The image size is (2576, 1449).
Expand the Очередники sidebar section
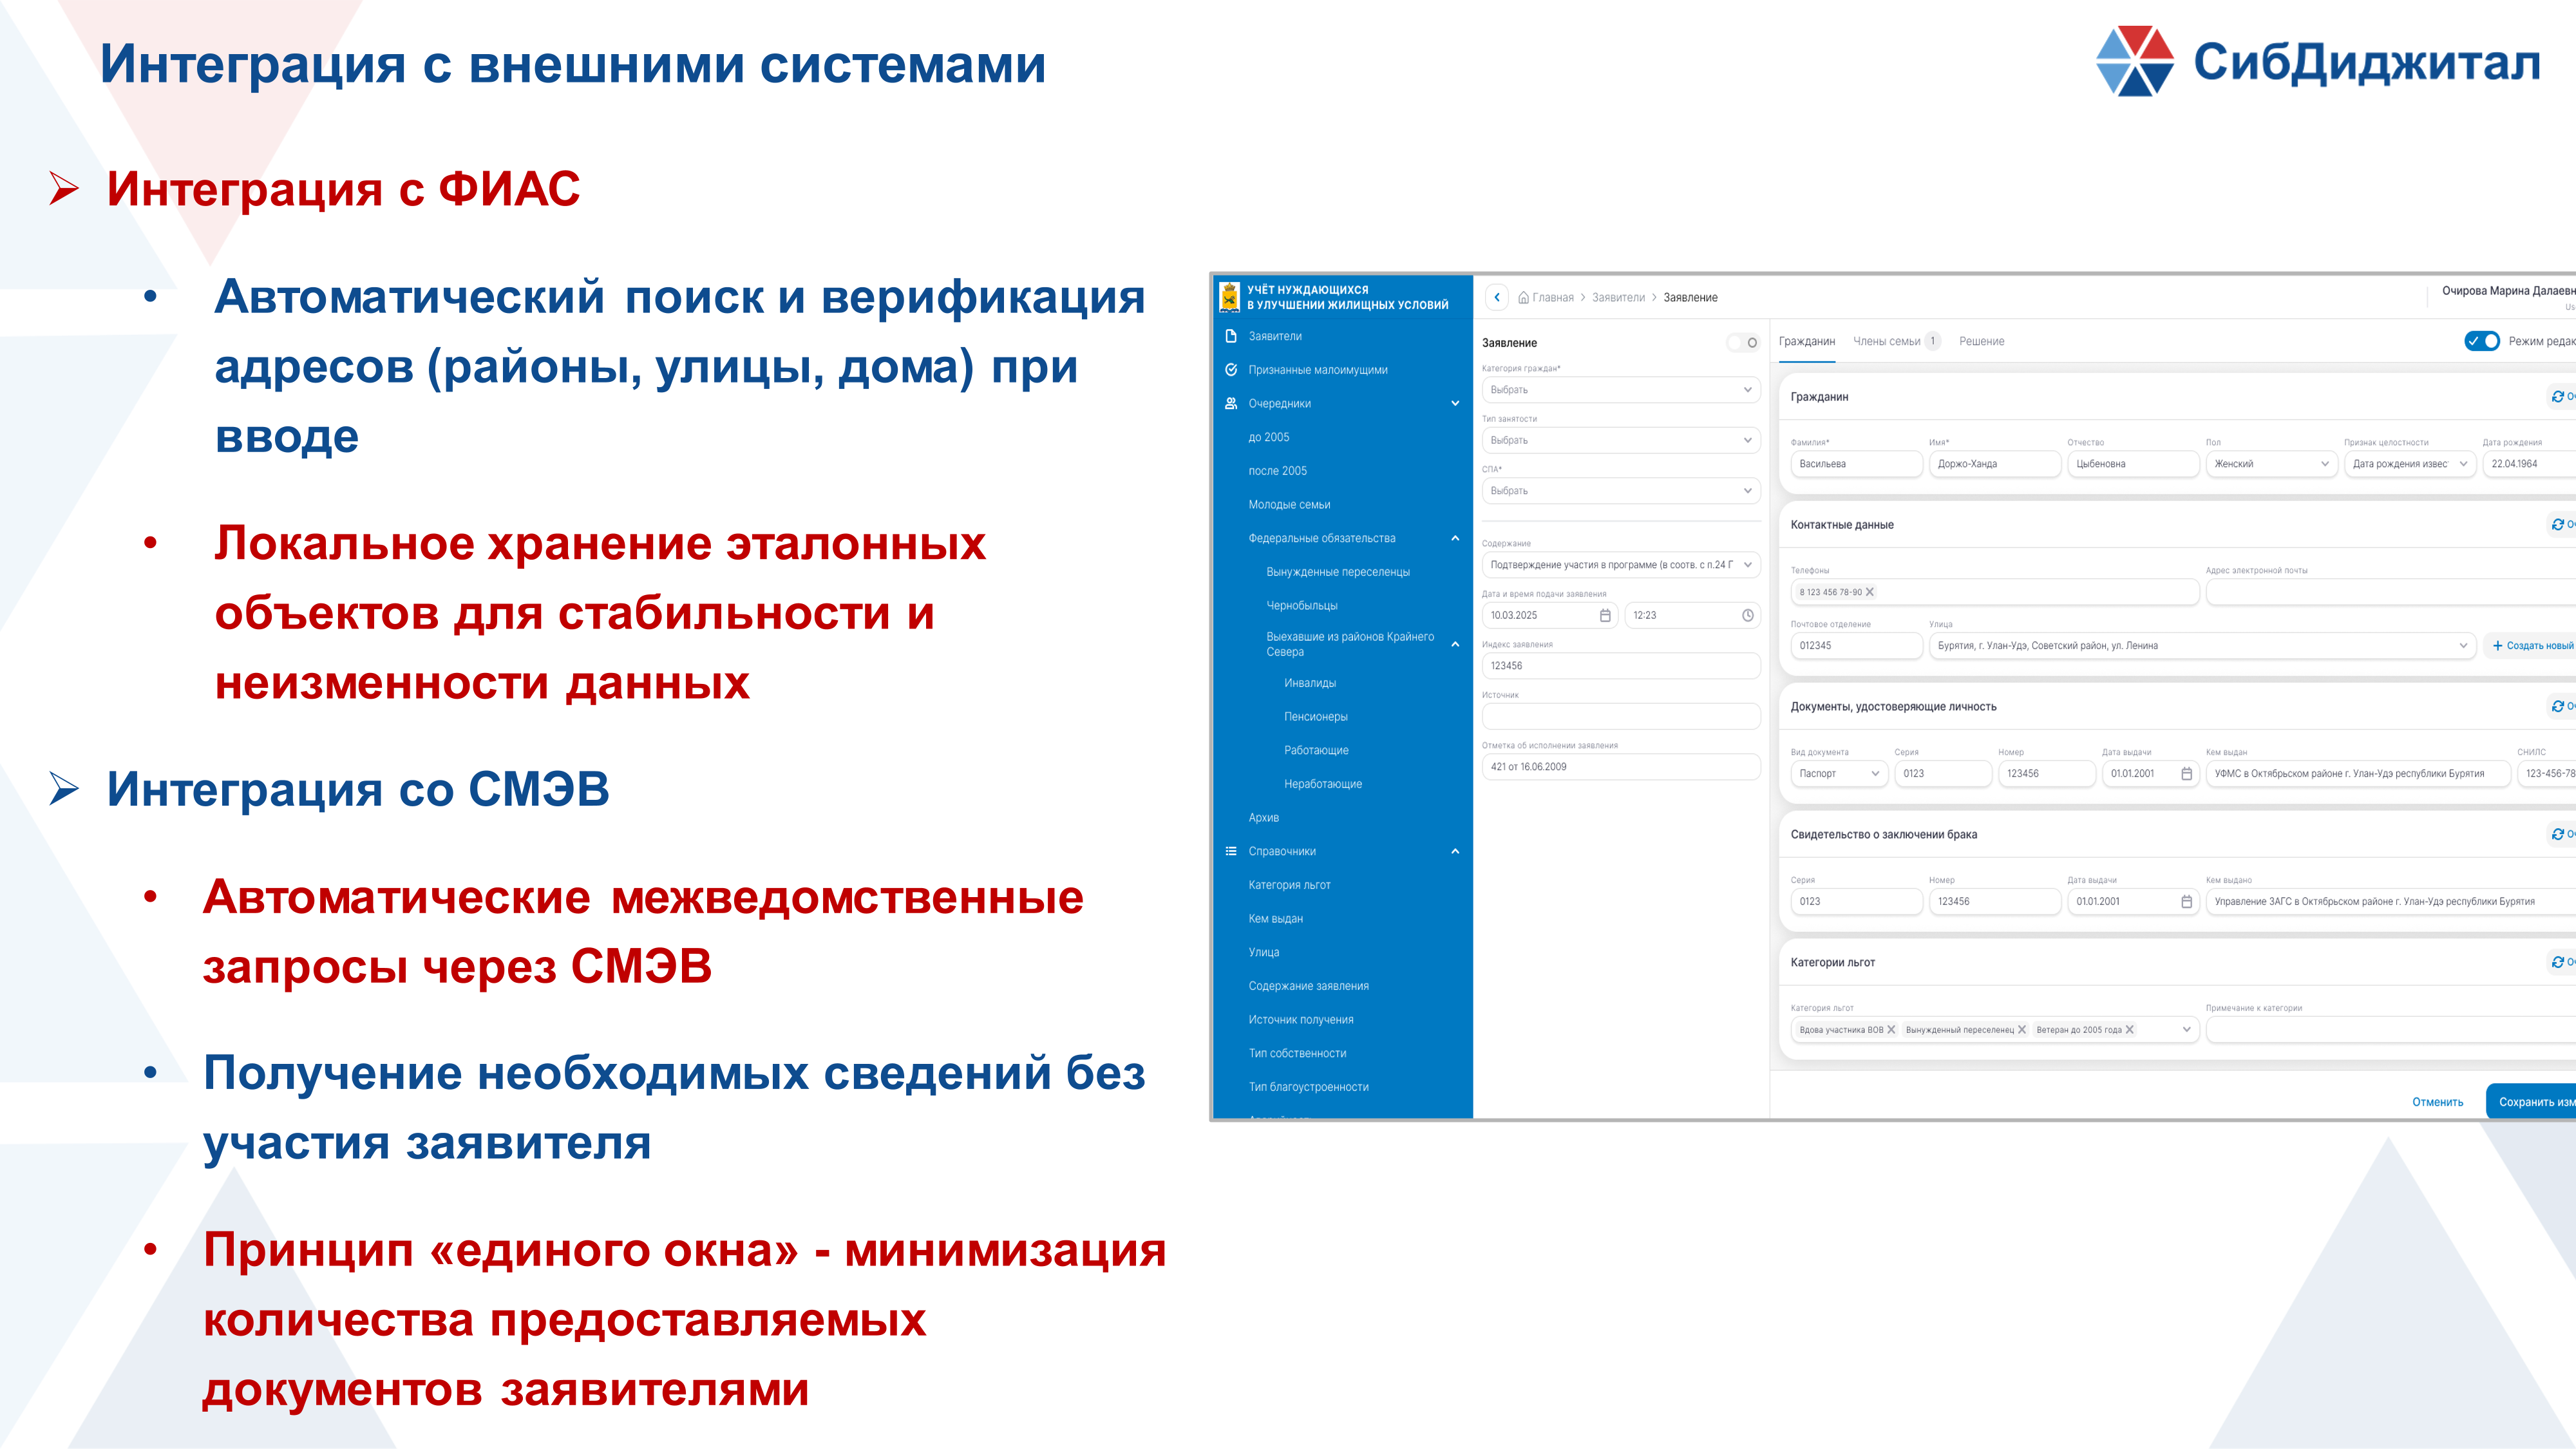pyautogui.click(x=1455, y=403)
